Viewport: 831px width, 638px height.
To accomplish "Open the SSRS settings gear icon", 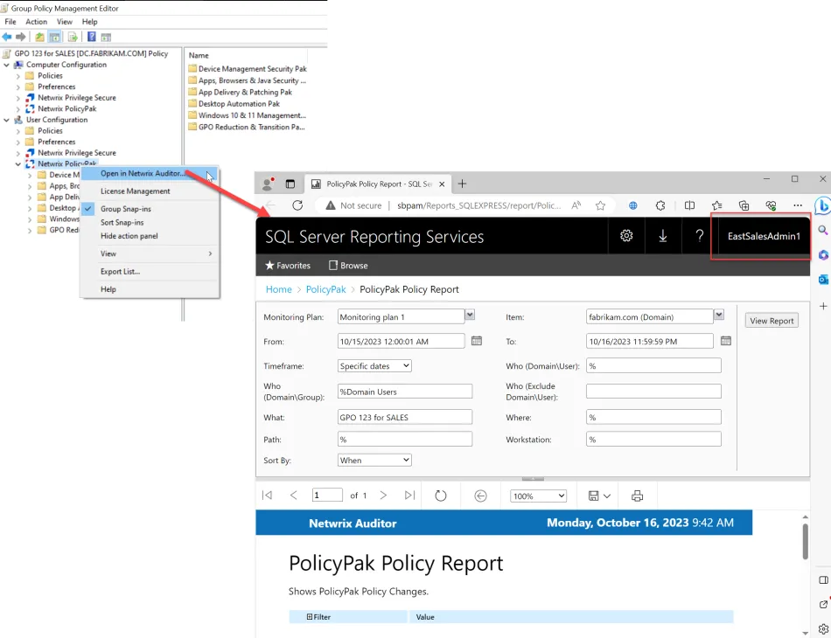I will click(626, 236).
